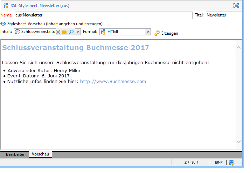251x173 pixels.
Task: Open the Format dropdown arrow
Action: [x=148, y=32]
